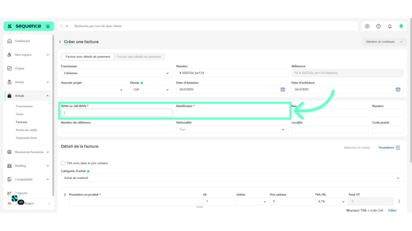This screenshot has width=412, height=231.
Task: Click the Ressources humaines icon
Action: tap(10, 152)
